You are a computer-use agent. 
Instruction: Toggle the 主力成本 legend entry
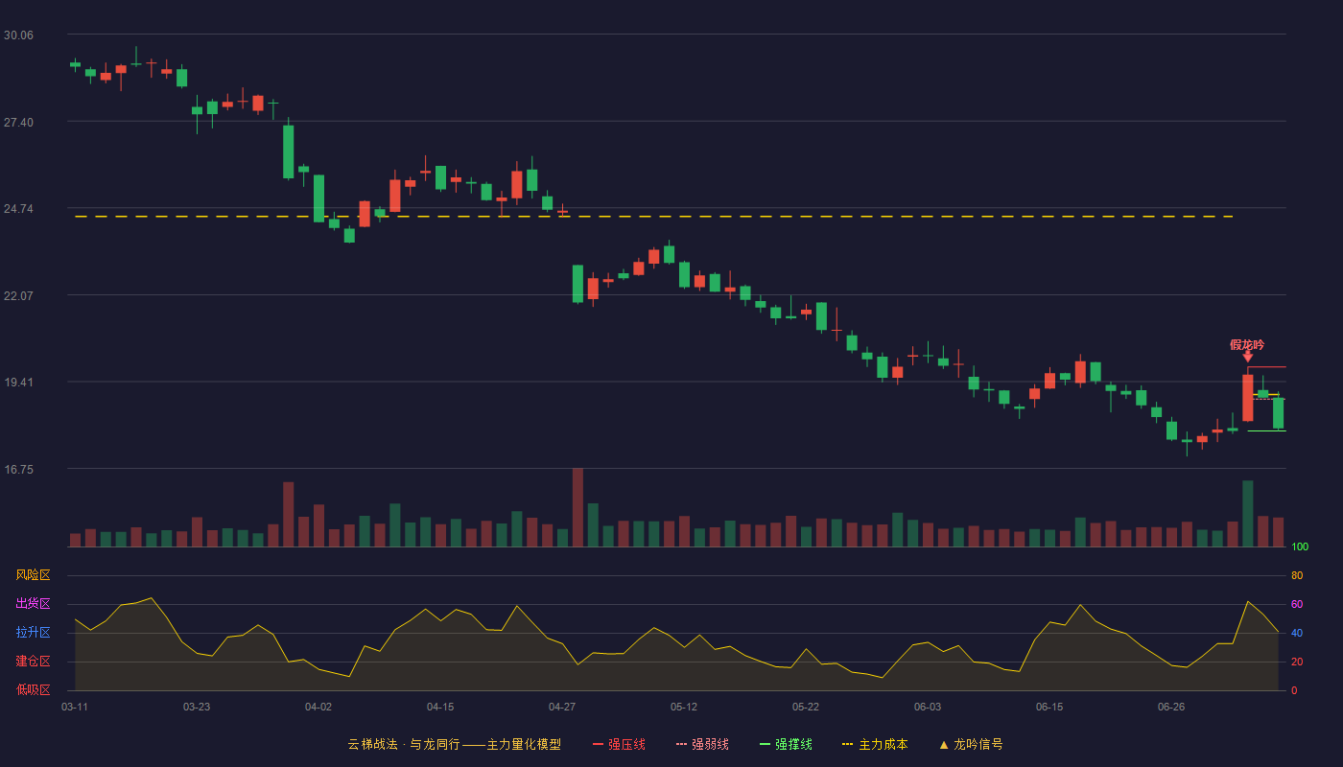click(875, 744)
